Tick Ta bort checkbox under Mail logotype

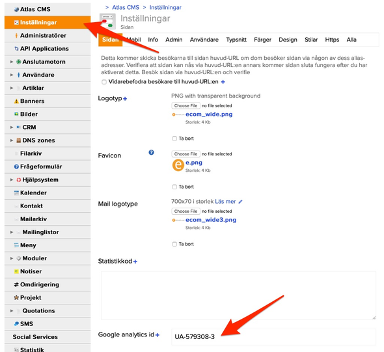click(174, 244)
